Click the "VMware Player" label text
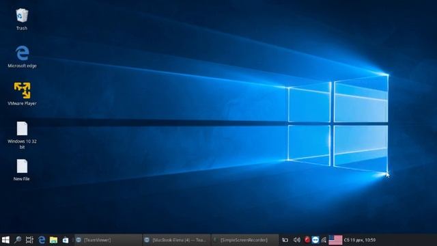Viewport: 437px width, 246px height. click(x=22, y=103)
